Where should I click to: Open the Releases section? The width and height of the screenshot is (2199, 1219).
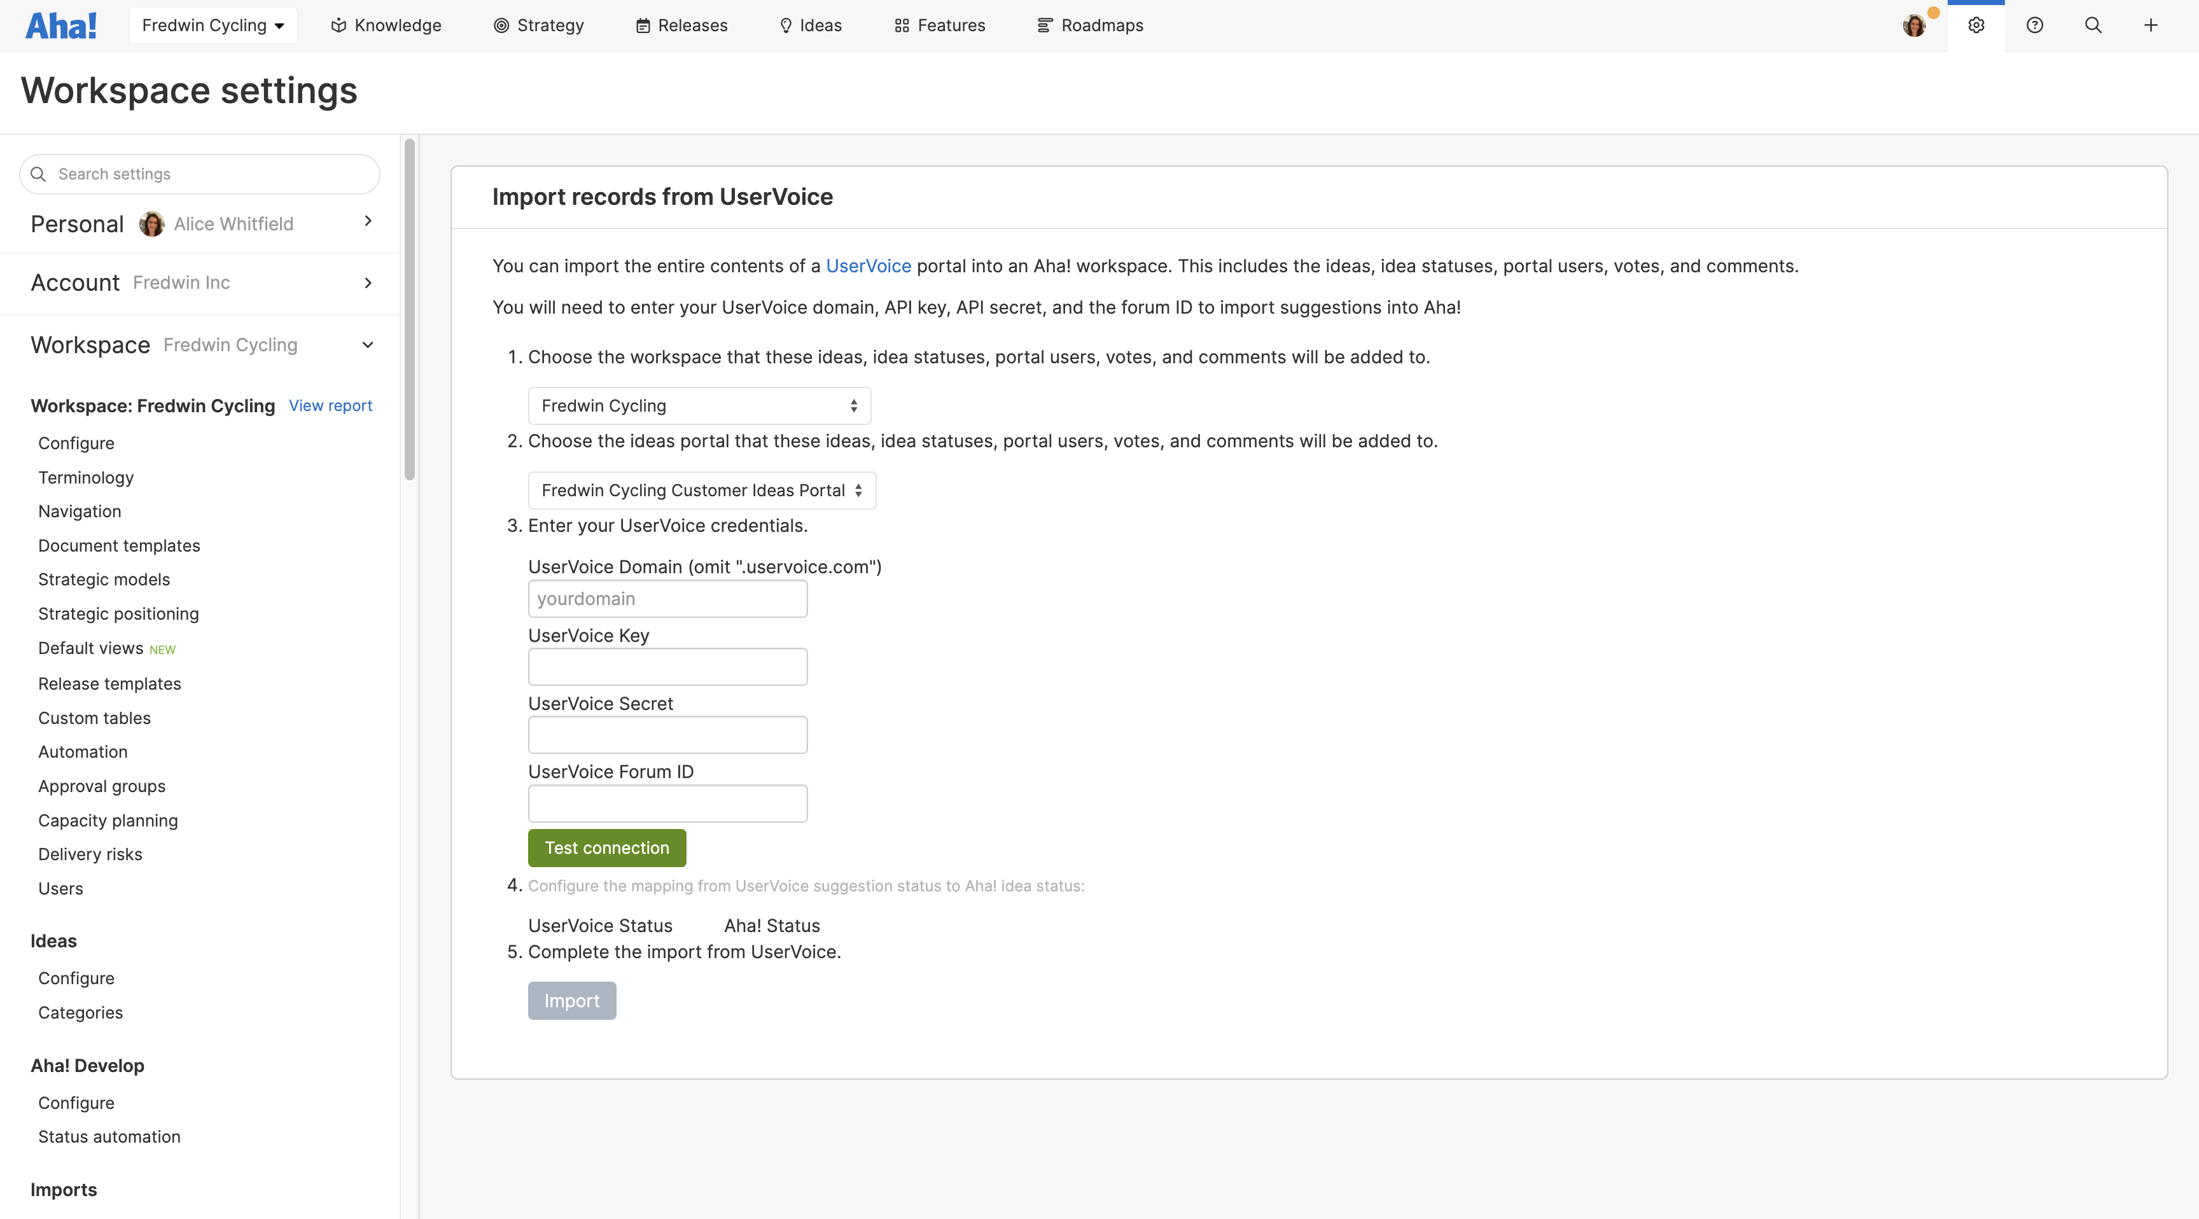680,25
